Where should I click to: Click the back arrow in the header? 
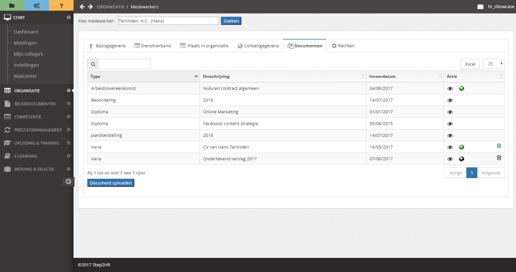(82, 7)
